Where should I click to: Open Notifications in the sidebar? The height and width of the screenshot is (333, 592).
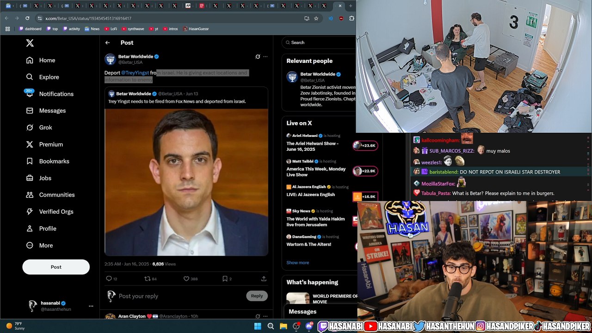point(50,94)
